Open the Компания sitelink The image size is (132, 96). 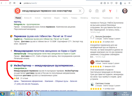tap(49, 81)
